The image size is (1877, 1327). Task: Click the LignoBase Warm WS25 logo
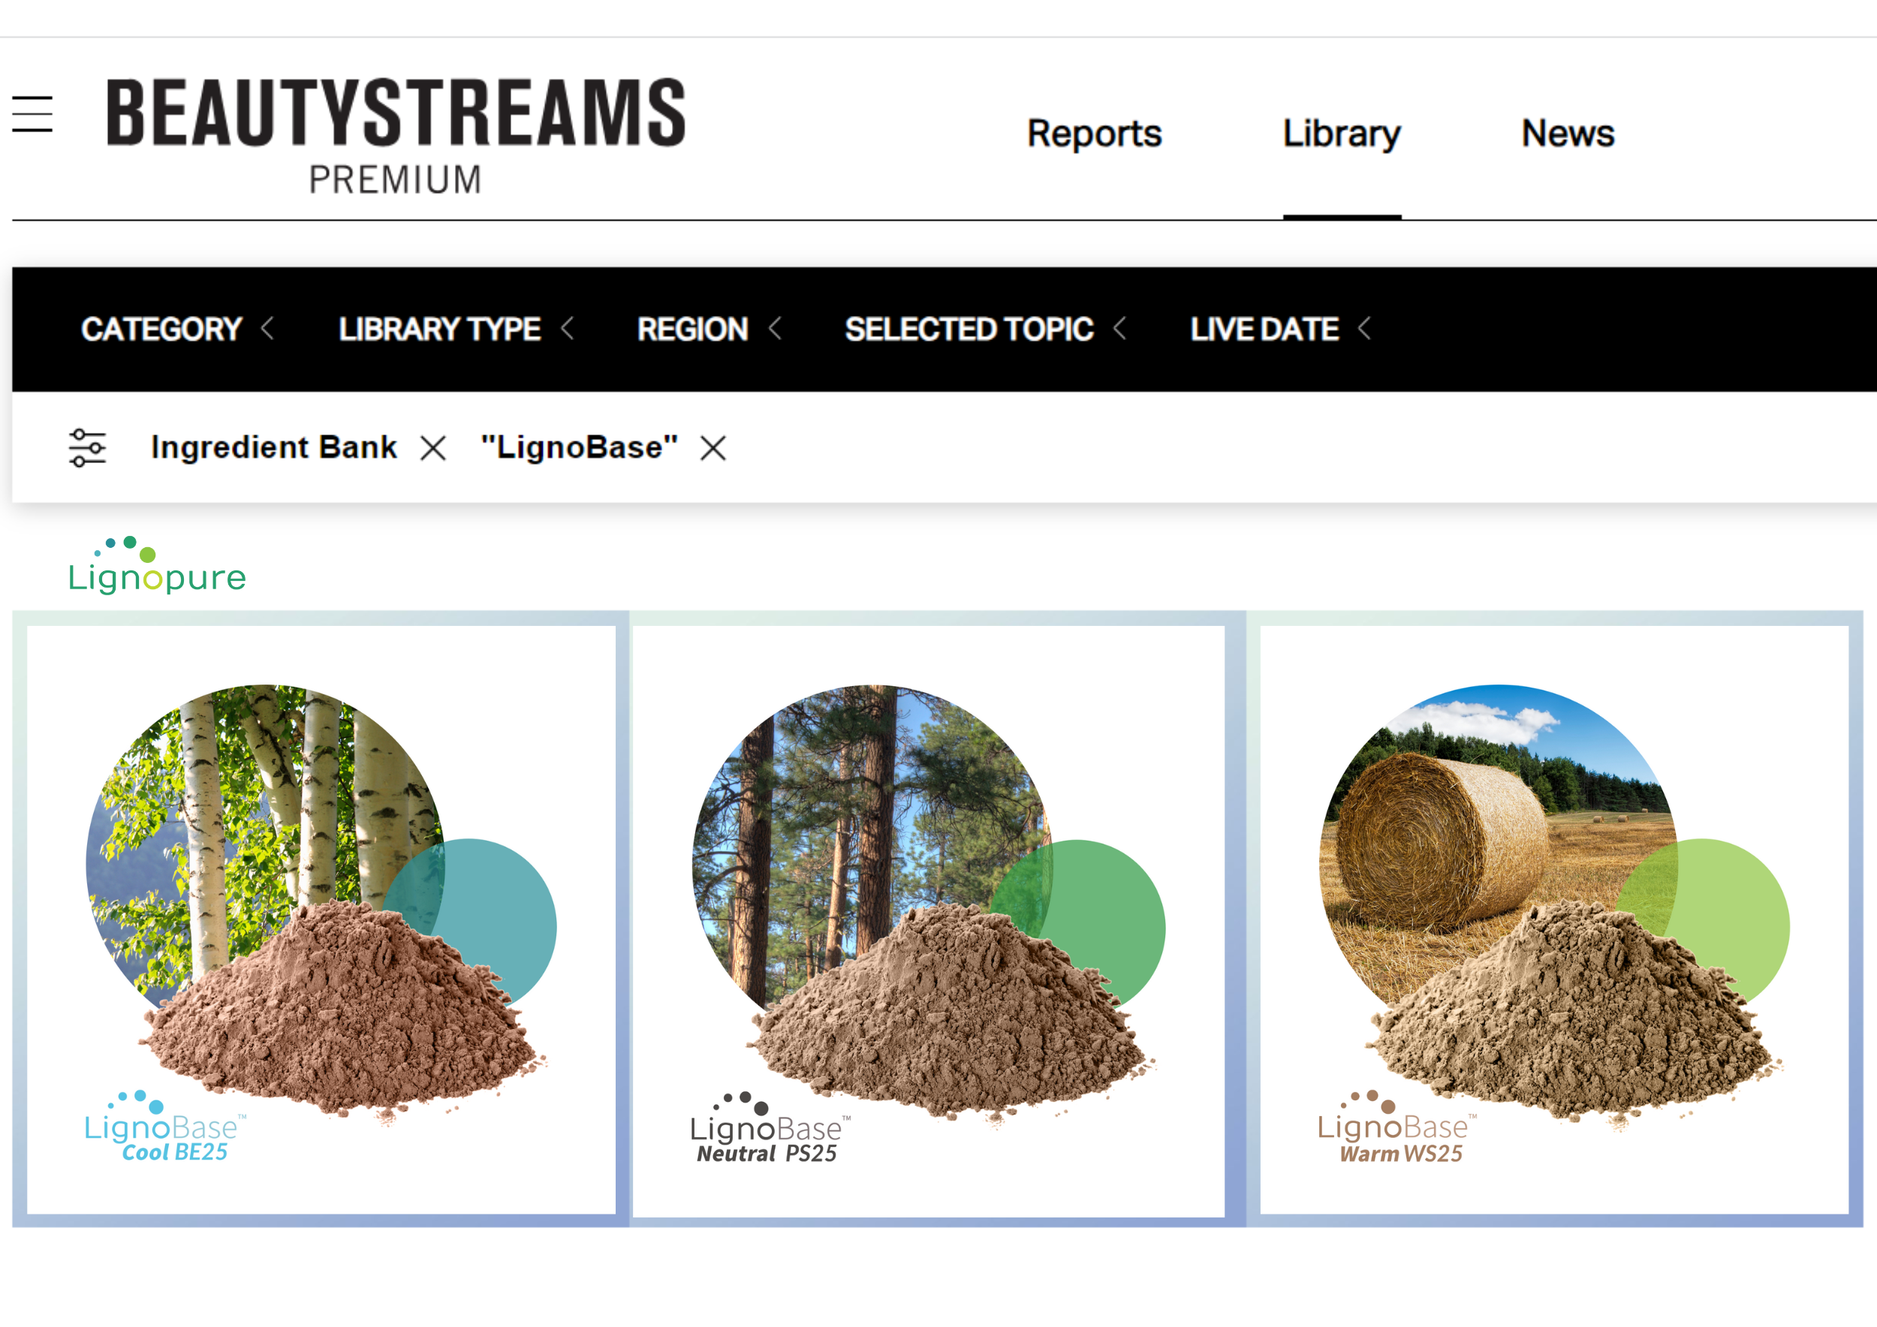click(x=1396, y=1130)
